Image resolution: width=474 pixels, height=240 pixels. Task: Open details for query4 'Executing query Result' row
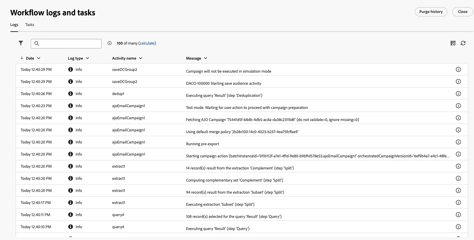[458, 227]
